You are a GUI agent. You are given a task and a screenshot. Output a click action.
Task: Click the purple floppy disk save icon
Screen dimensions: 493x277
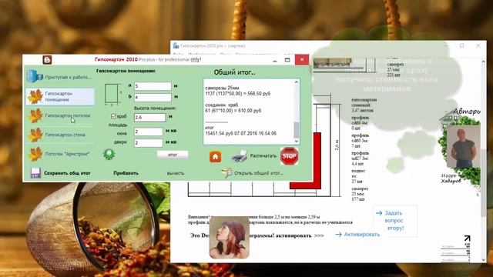35,173
